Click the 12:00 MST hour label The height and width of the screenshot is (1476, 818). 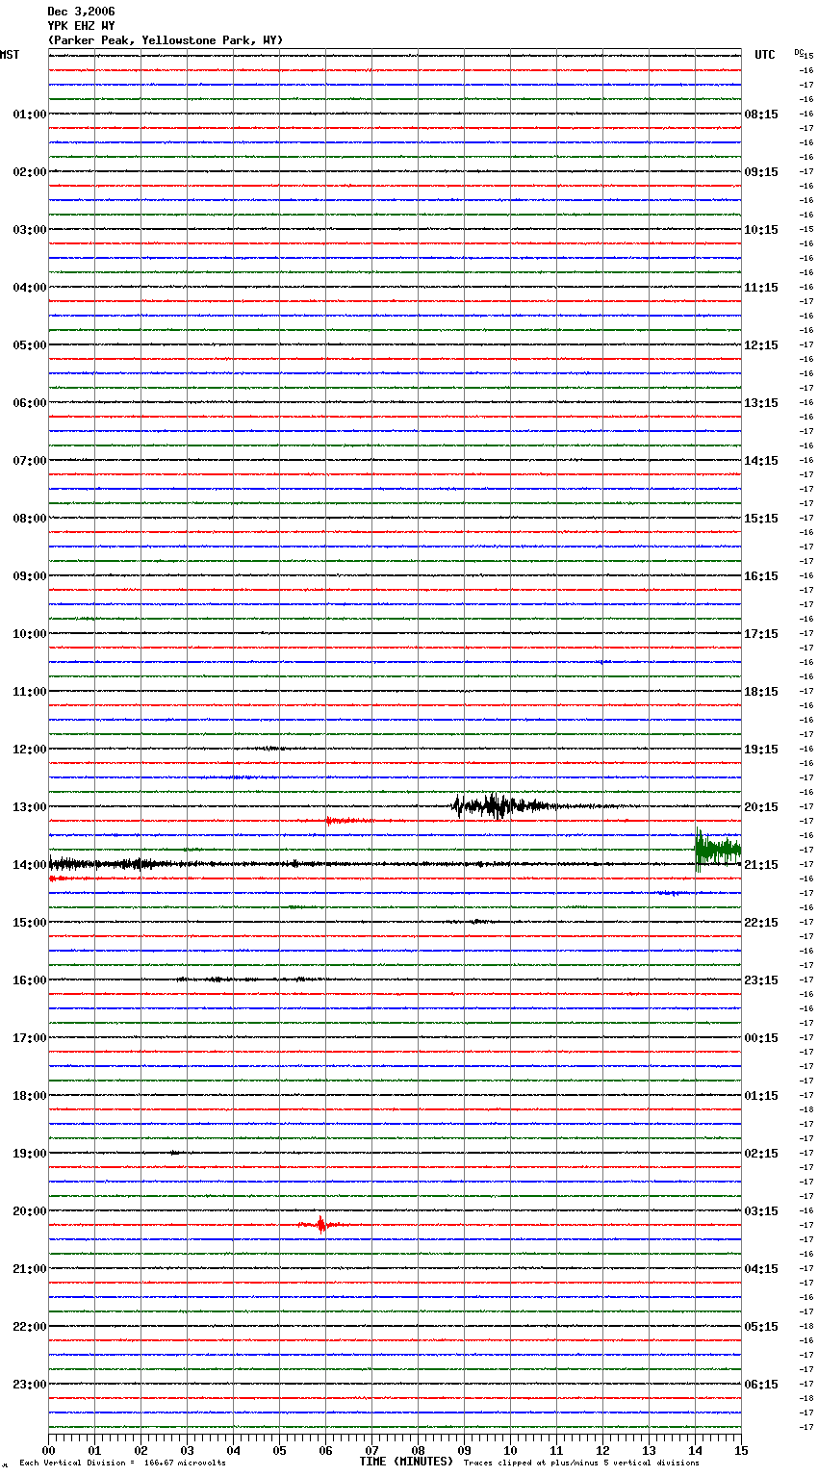click(29, 750)
